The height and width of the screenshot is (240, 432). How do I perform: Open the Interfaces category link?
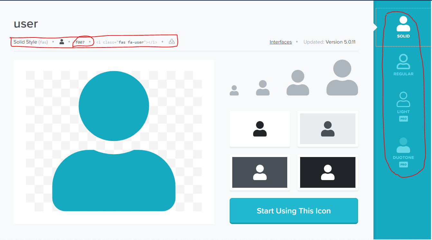pyautogui.click(x=280, y=42)
